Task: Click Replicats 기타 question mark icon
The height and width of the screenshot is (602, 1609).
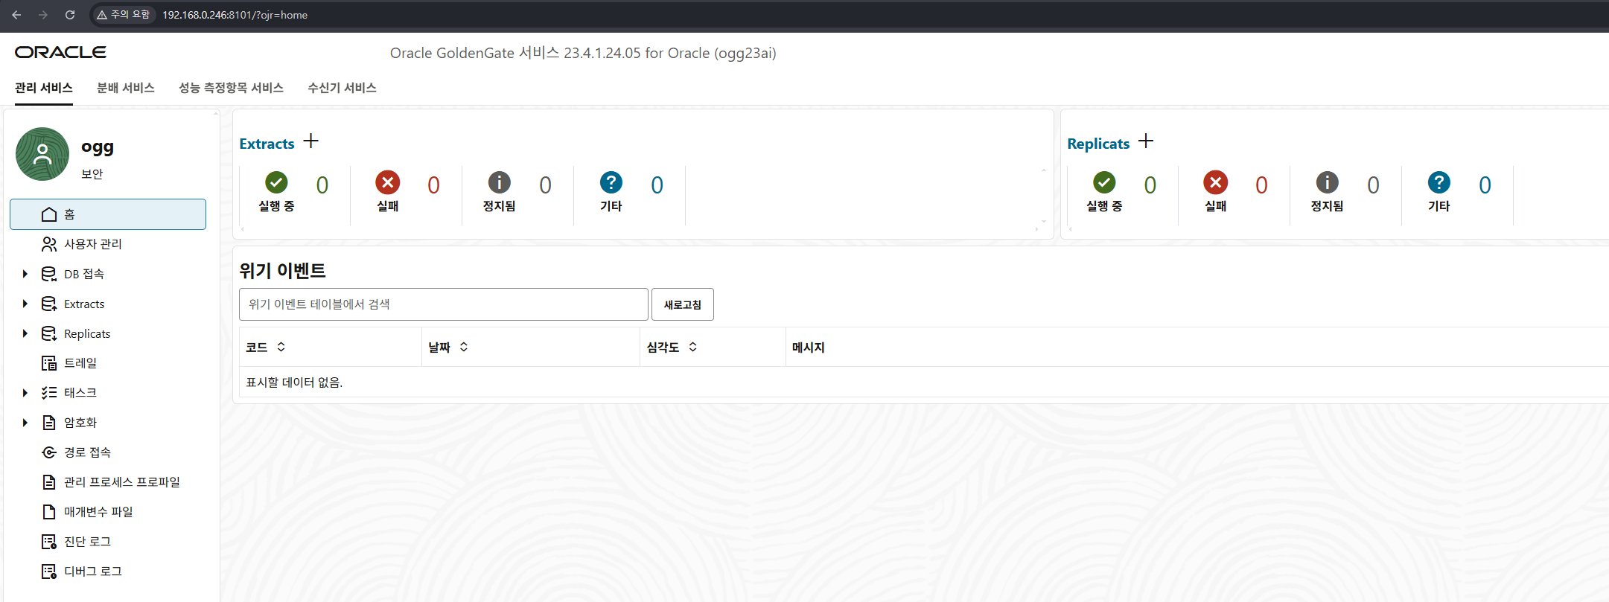Action: pyautogui.click(x=1439, y=182)
